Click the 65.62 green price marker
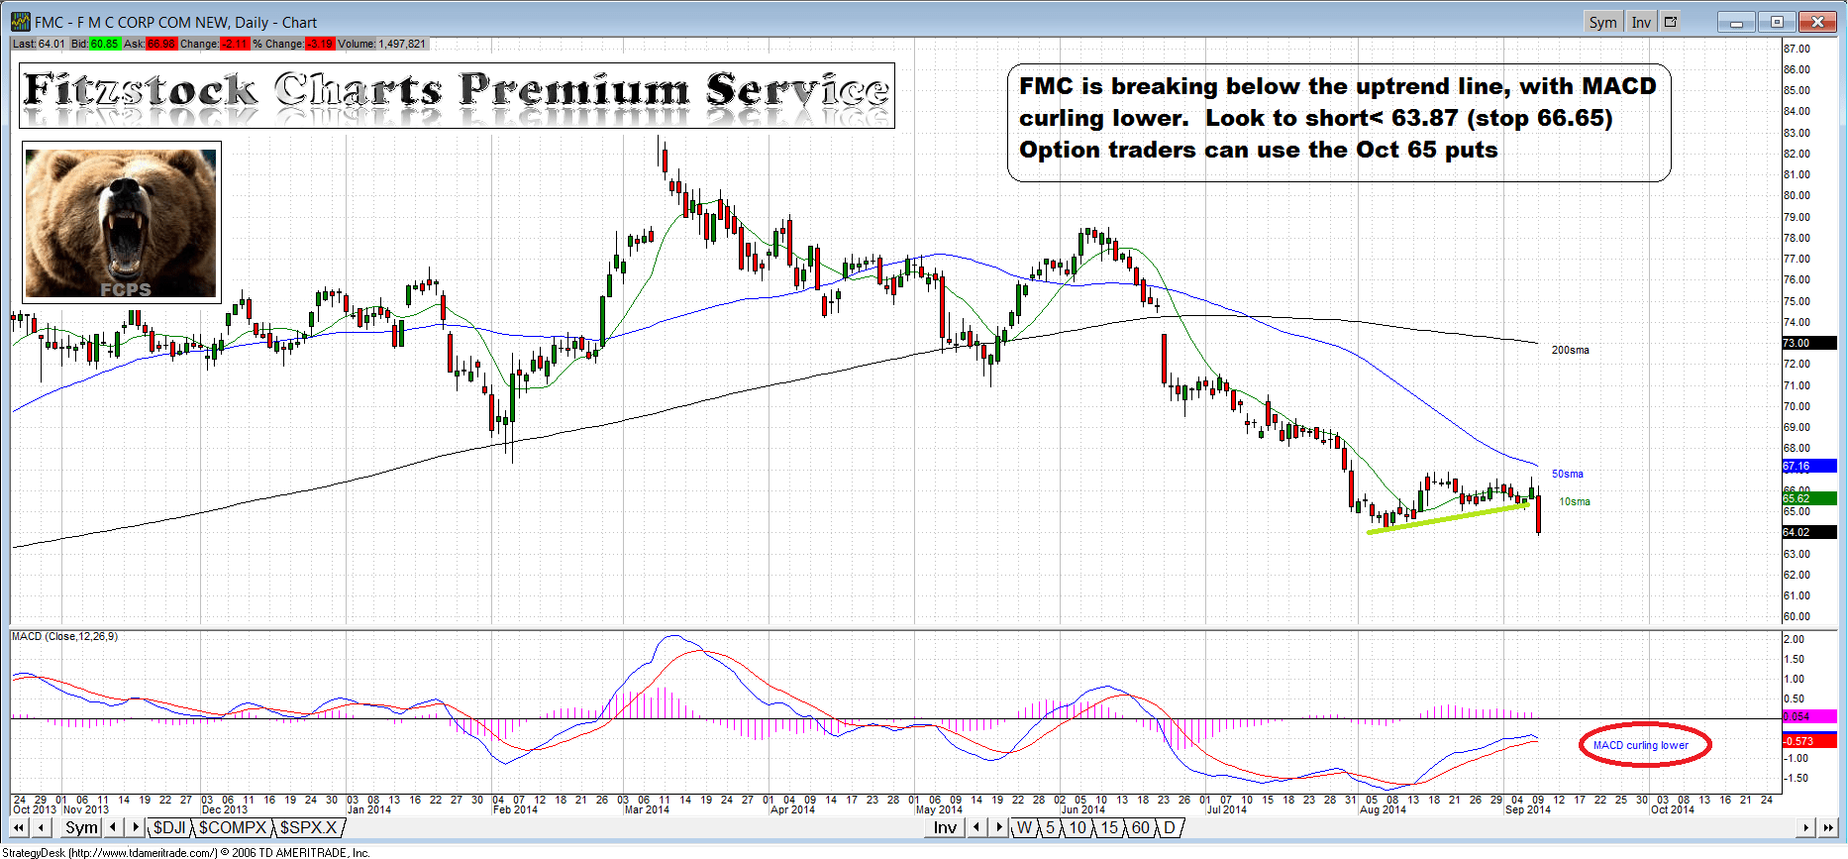The height and width of the screenshot is (859, 1848). pos(1808,498)
